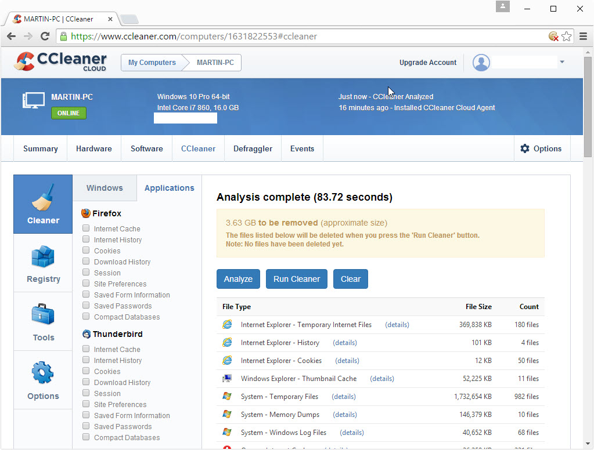Switch to the Events tab
594x450 pixels.
302,148
